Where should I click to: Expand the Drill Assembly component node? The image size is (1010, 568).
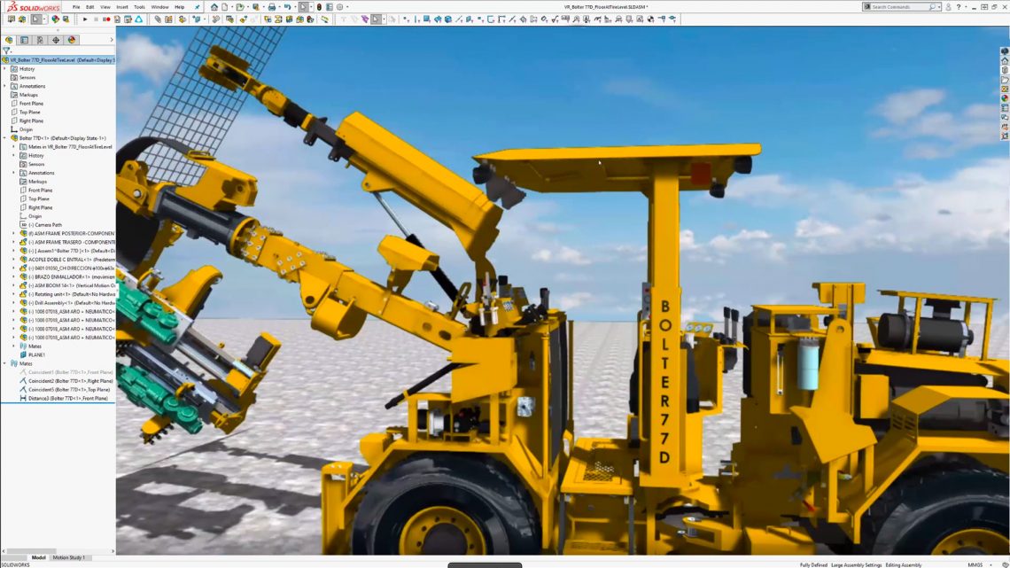pos(12,302)
